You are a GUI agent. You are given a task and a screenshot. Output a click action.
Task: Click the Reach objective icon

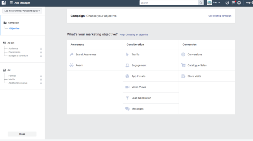click(71, 65)
